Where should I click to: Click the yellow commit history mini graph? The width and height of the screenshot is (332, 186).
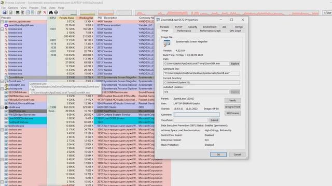point(88,12)
